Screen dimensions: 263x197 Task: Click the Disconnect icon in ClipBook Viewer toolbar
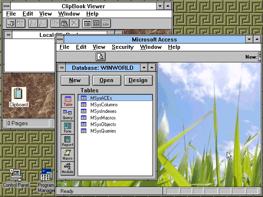click(21, 23)
